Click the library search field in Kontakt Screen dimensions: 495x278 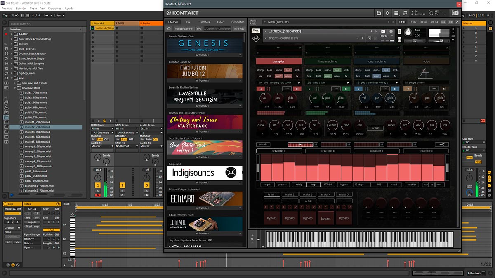pos(218,29)
